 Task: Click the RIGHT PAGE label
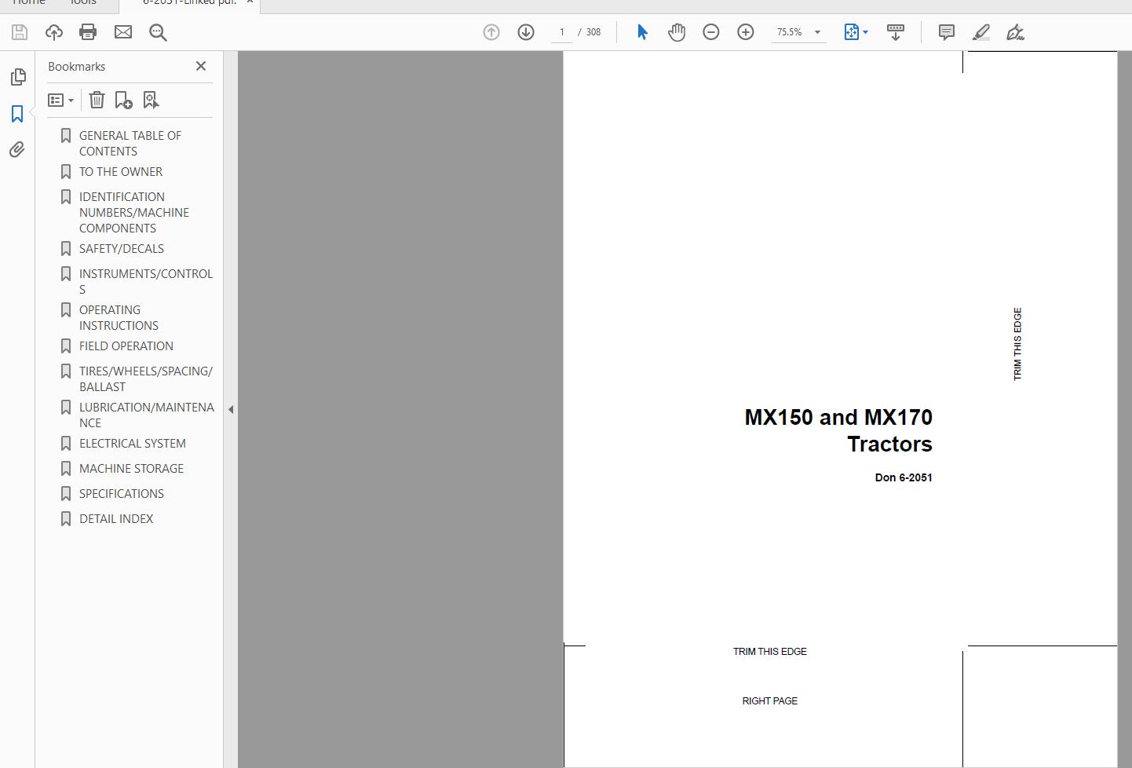click(x=769, y=701)
